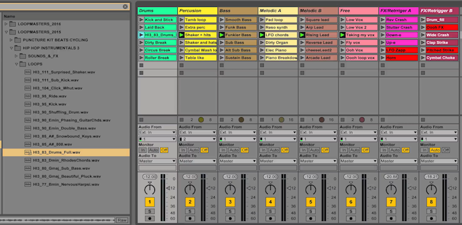Select HI3_111_Surprised_Shaker.wav file
The image size is (462, 225).
pos(66,72)
